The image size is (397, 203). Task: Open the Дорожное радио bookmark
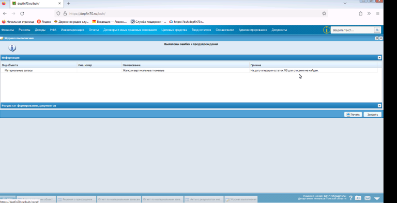71,22
